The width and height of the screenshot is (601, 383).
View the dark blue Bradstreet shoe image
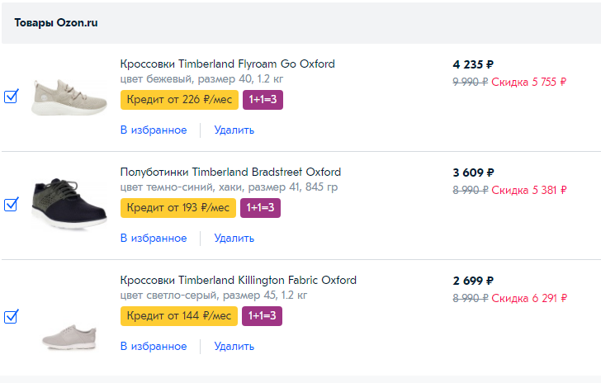point(69,204)
